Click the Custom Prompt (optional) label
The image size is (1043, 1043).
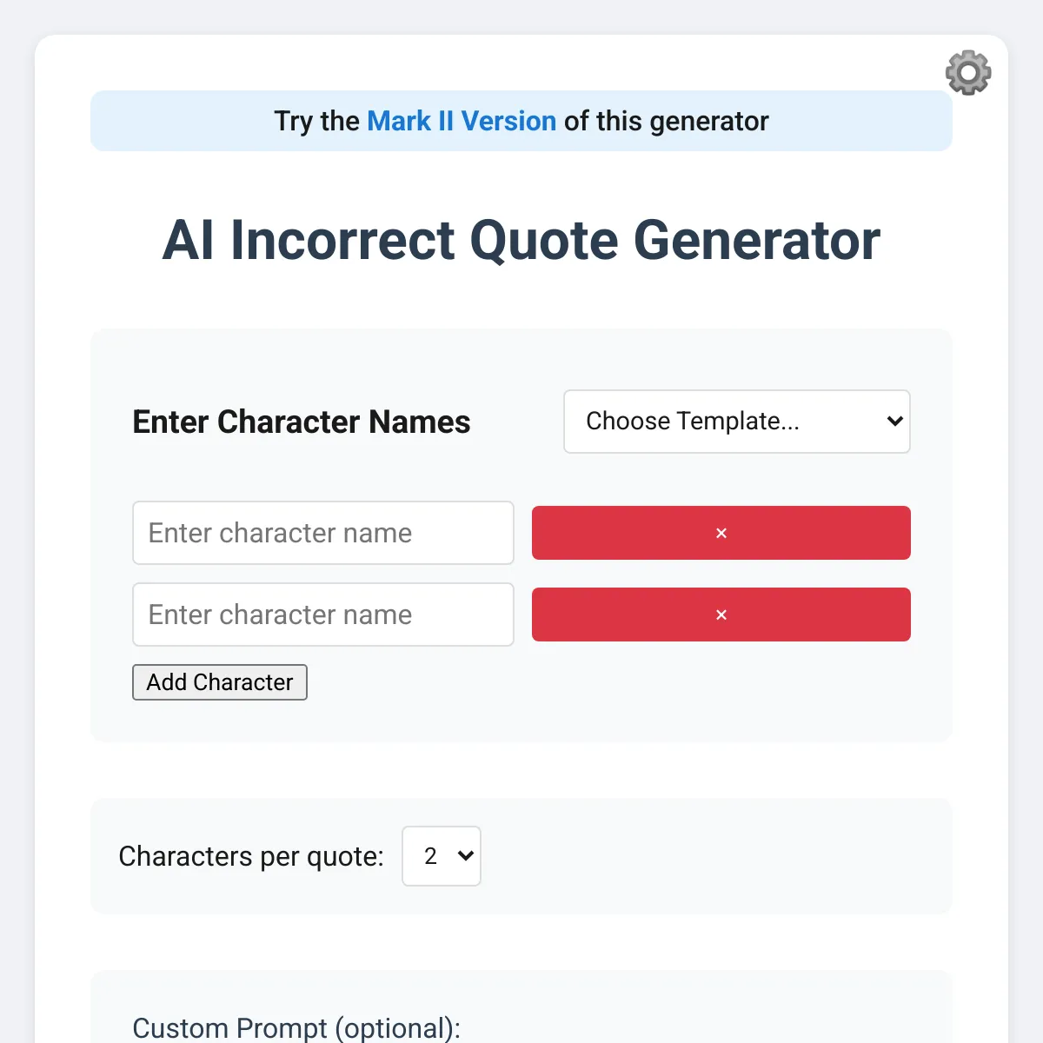tap(296, 1028)
